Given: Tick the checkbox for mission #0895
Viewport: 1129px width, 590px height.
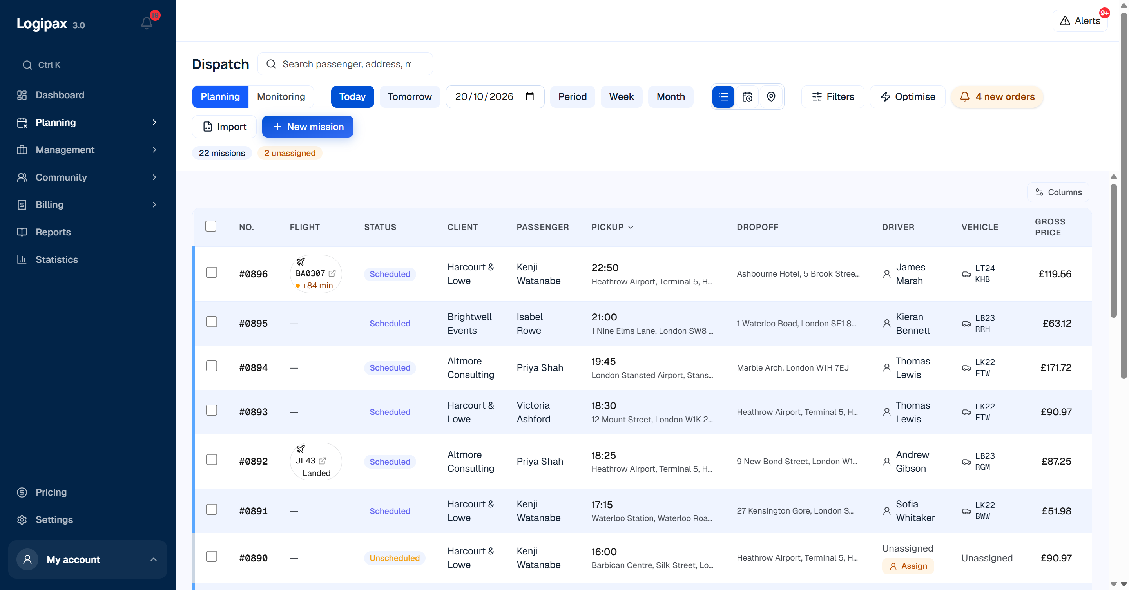Looking at the screenshot, I should click(x=212, y=322).
